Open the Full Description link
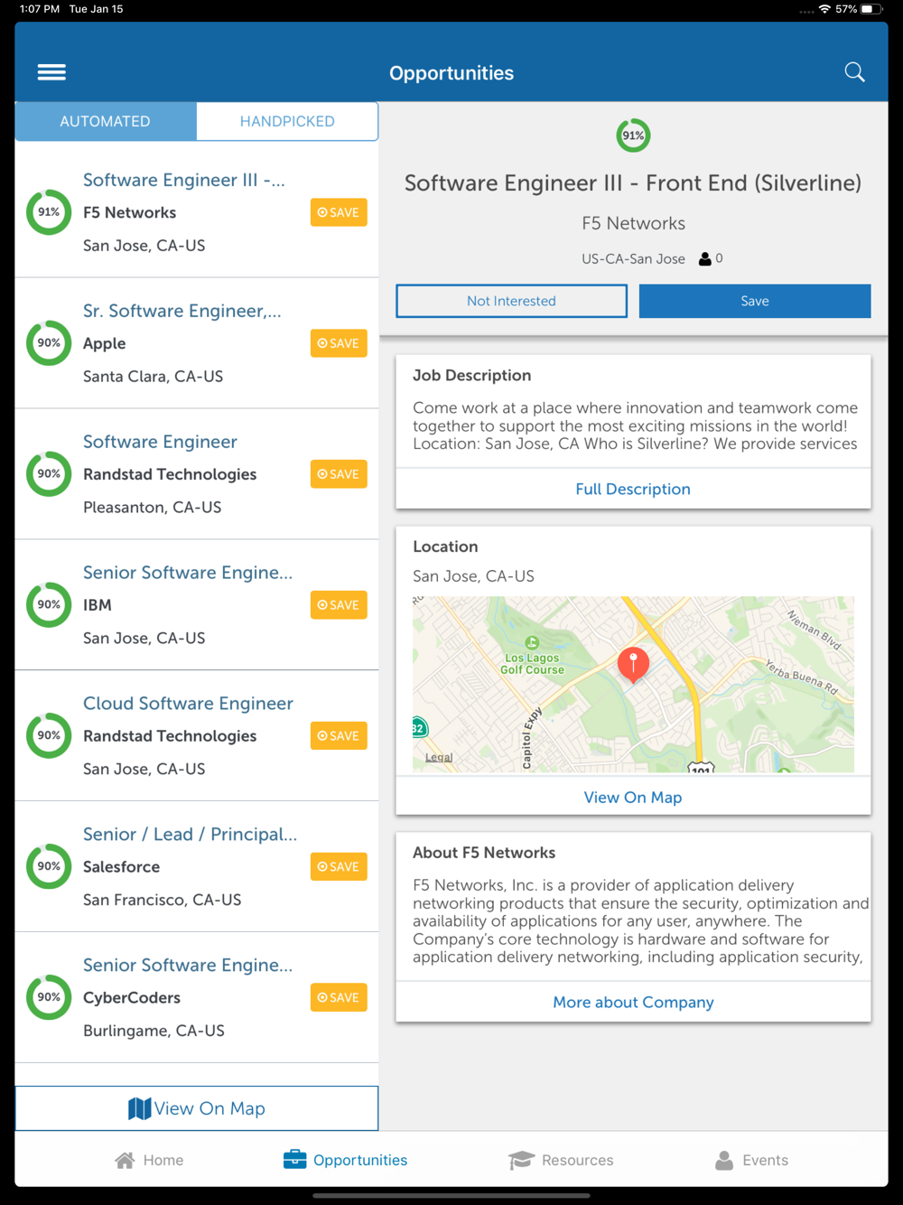The width and height of the screenshot is (903, 1205). (633, 489)
